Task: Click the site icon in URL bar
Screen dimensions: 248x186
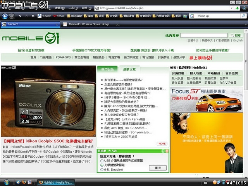Action: coord(97,8)
